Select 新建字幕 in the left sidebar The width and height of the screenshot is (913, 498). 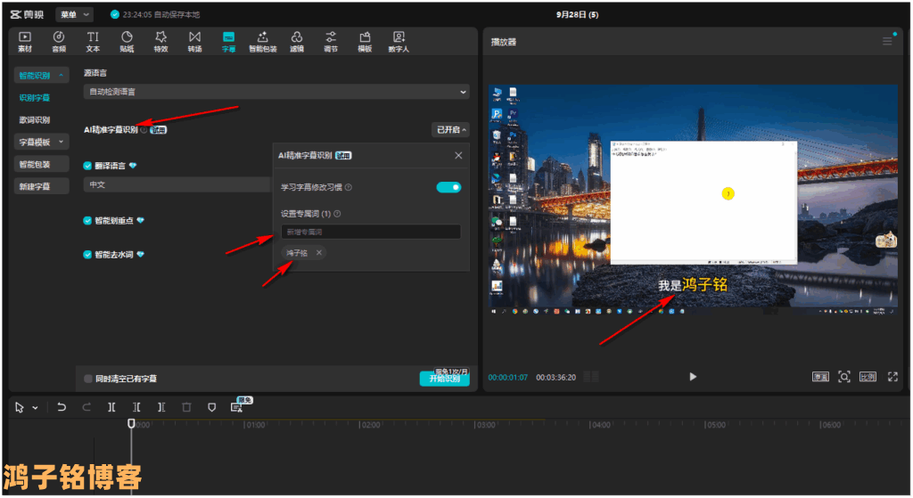[35, 186]
